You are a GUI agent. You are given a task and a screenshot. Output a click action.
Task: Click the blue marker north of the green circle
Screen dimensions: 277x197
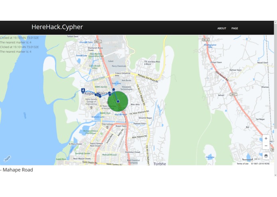114,90
